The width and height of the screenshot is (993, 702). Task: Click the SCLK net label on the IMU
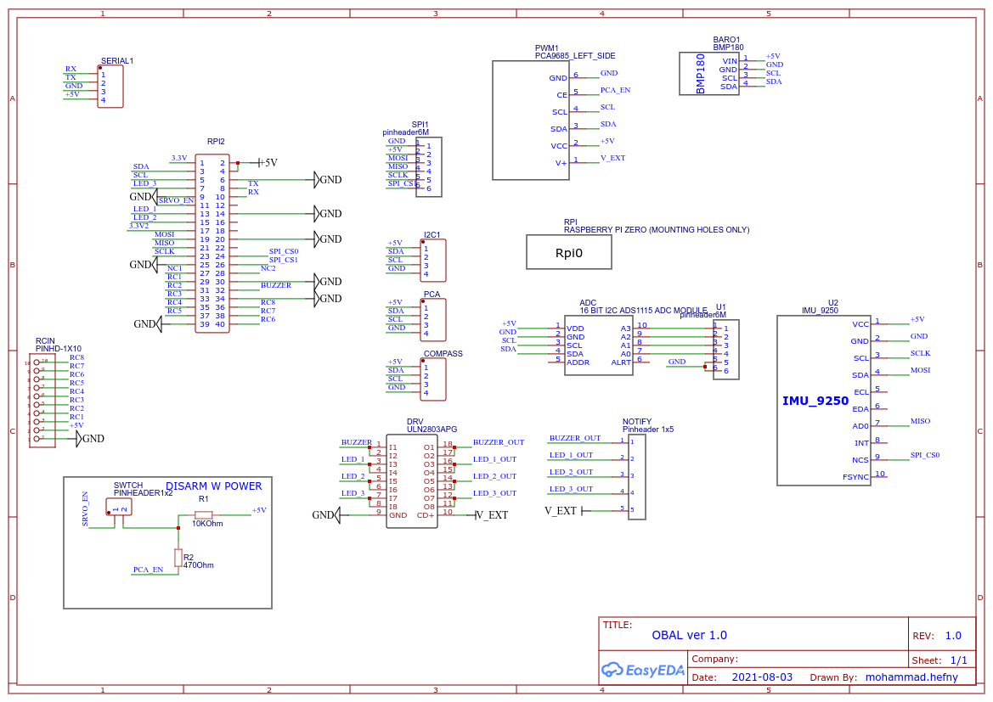pyautogui.click(x=920, y=353)
